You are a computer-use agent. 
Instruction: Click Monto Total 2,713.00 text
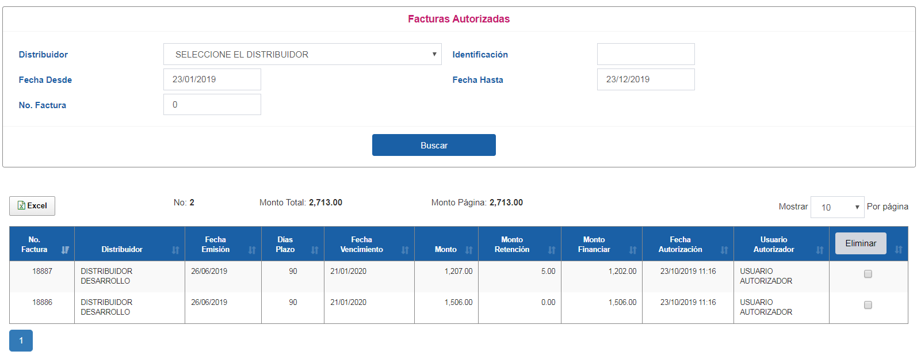click(301, 203)
